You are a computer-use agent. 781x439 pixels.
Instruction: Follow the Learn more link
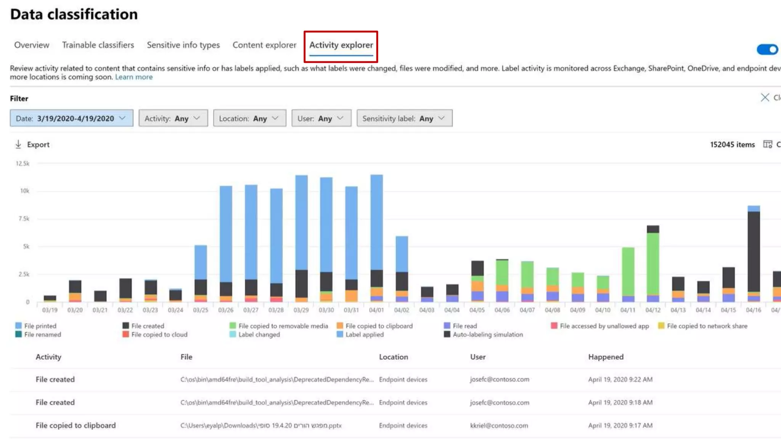coord(133,77)
